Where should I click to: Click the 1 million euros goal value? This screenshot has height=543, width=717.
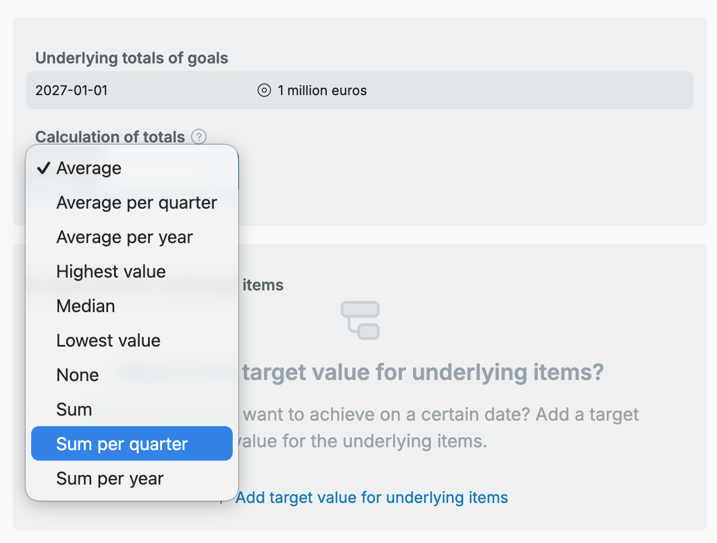click(322, 90)
